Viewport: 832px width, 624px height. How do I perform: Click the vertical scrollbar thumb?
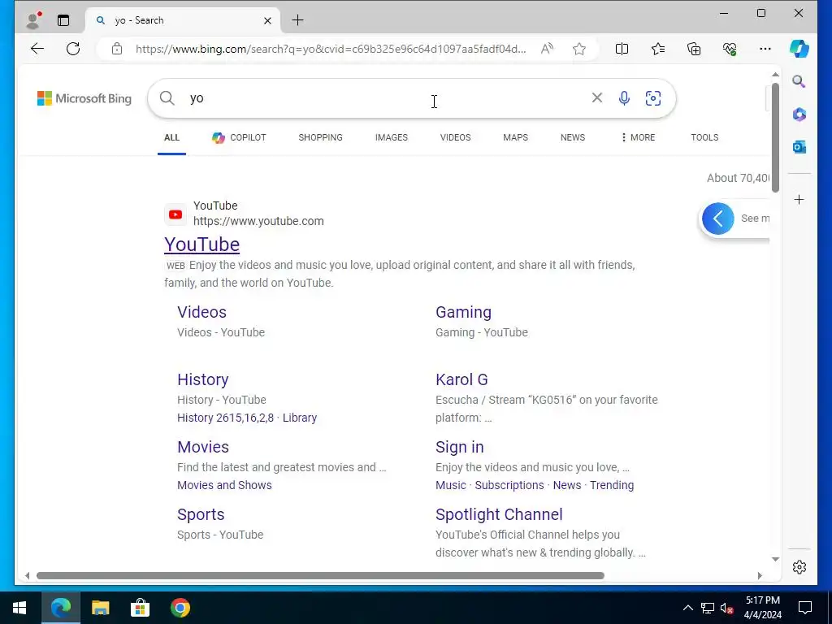(x=775, y=137)
